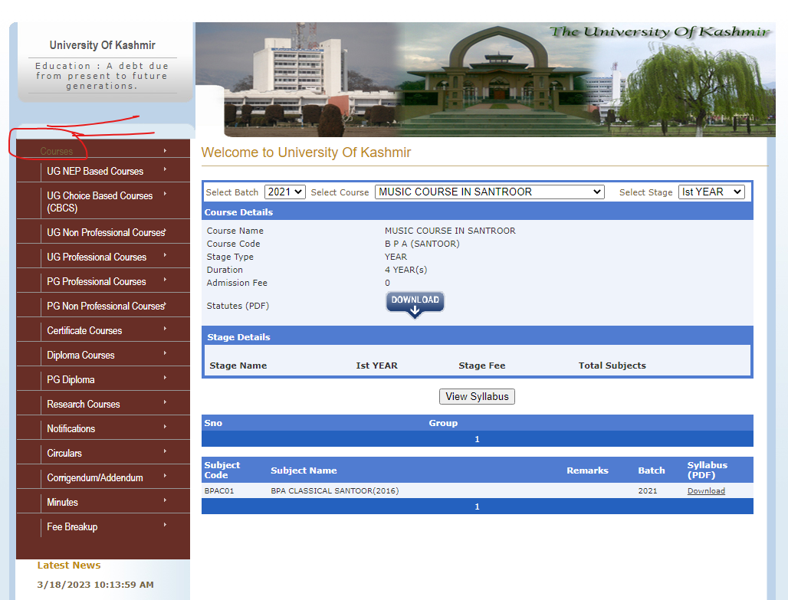Open the Select Course dropdown

490,192
